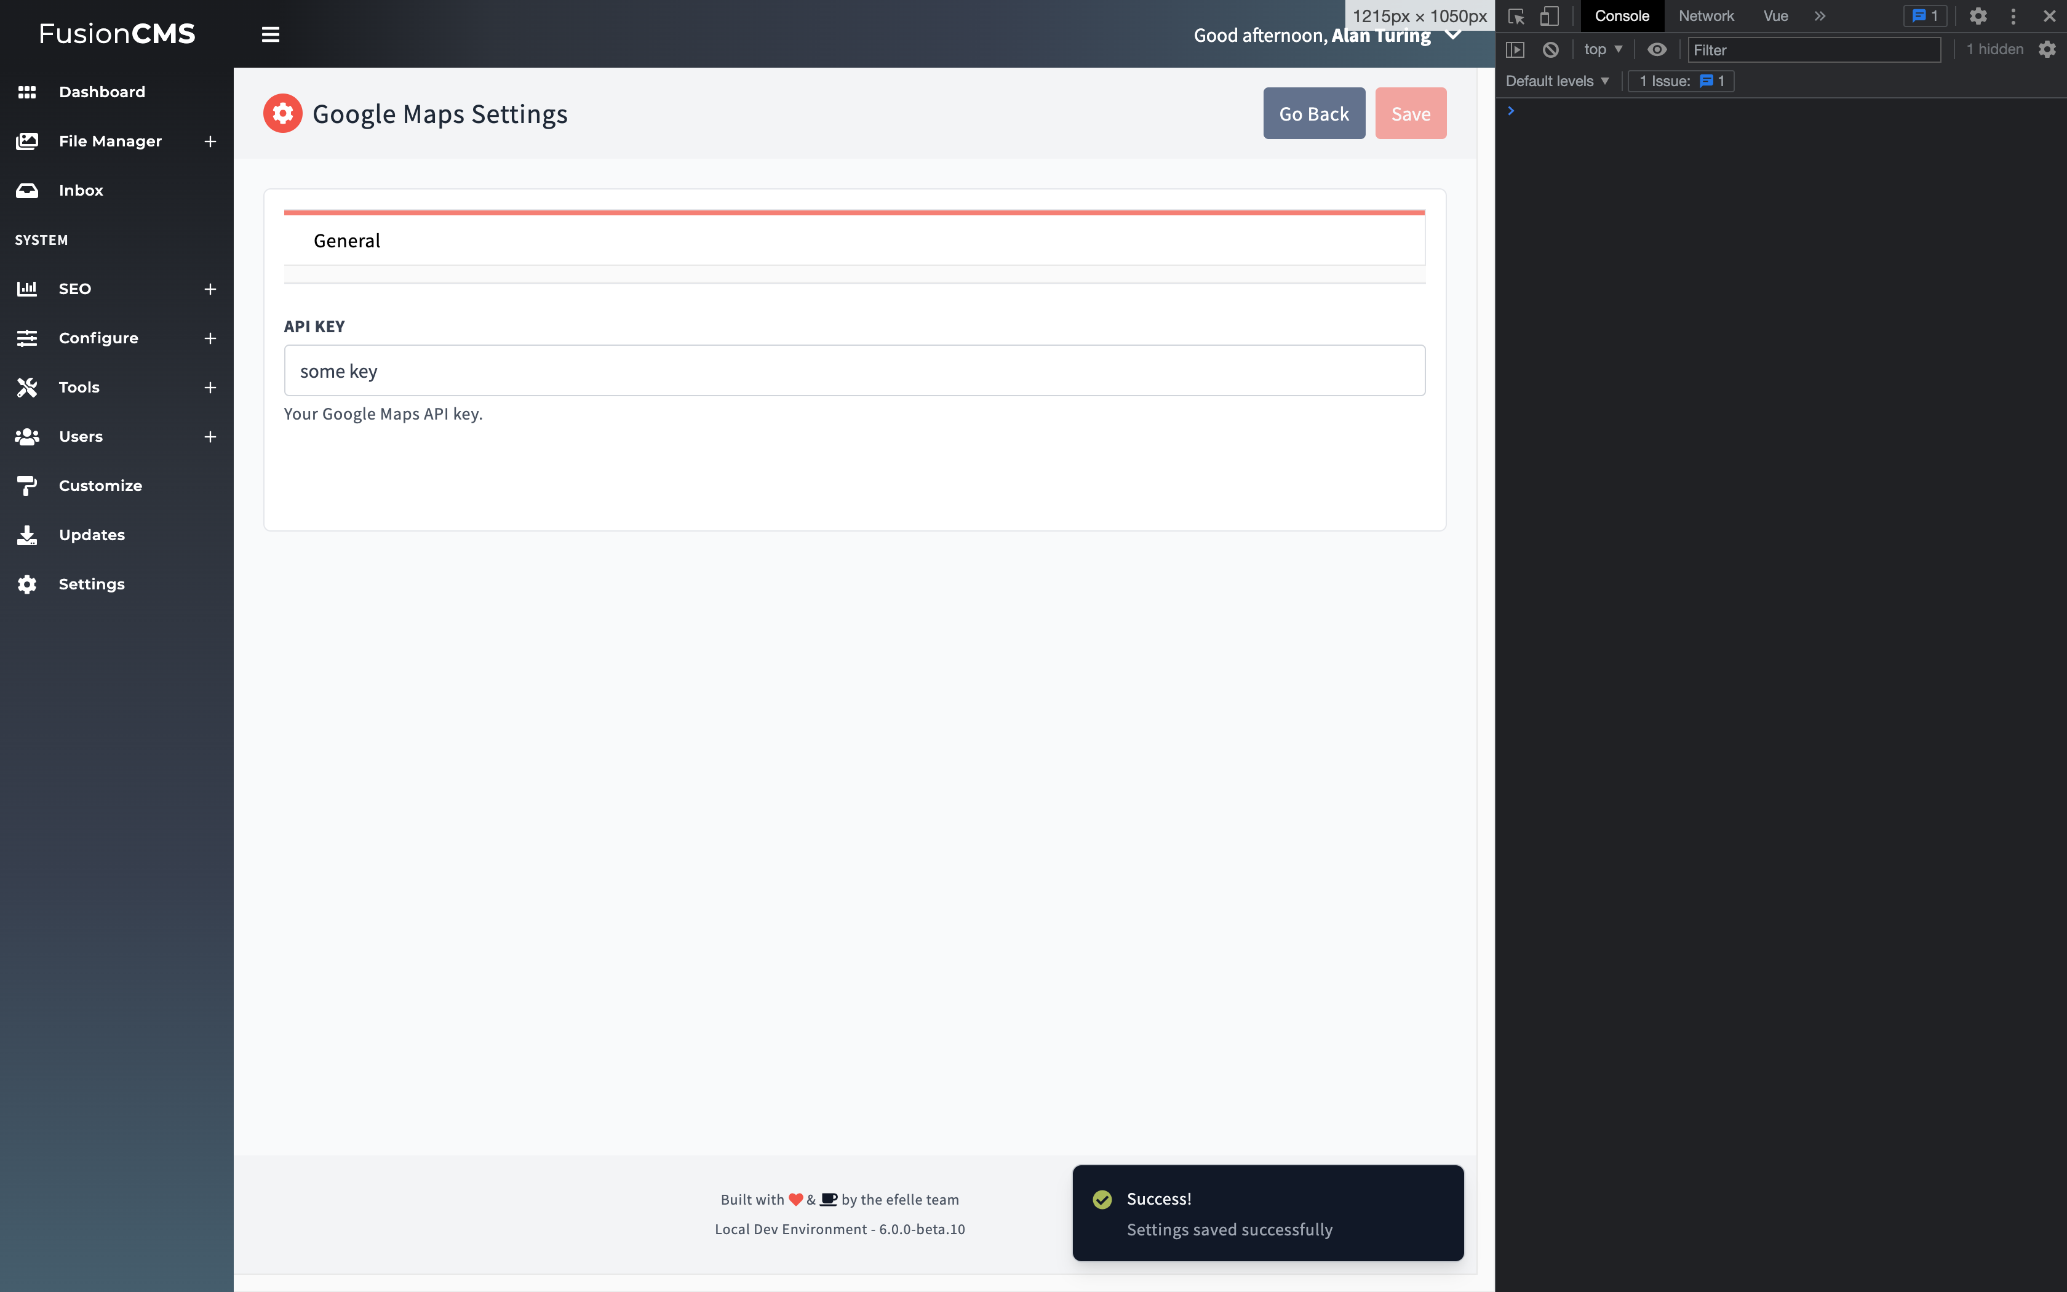Open the Vue tab in DevTools
Image resolution: width=2067 pixels, height=1292 pixels.
pyautogui.click(x=1776, y=15)
